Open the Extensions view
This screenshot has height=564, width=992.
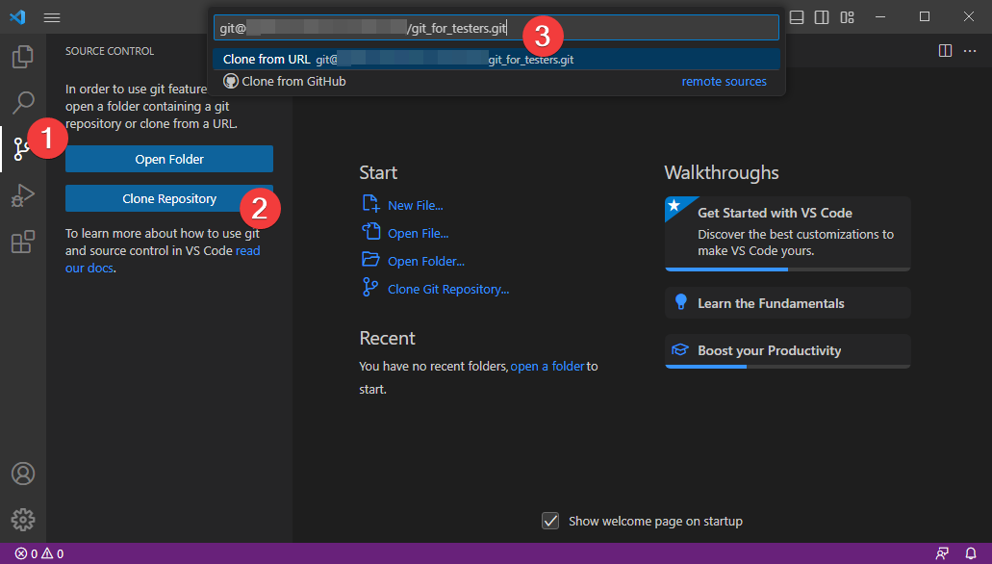click(x=23, y=242)
